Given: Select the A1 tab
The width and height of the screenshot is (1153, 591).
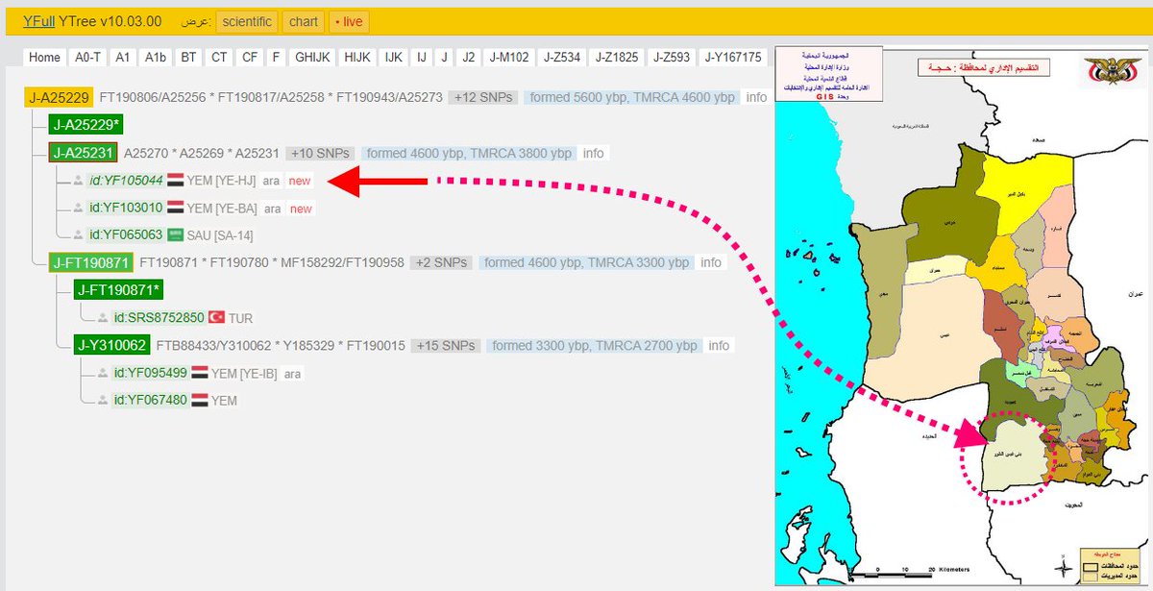Looking at the screenshot, I should pyautogui.click(x=123, y=58).
